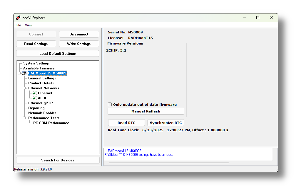Open the Reporting tree item

point(36,108)
